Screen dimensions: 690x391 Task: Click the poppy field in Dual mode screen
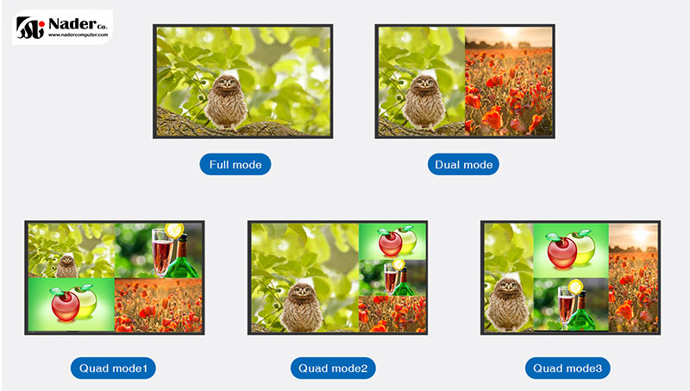(x=508, y=81)
